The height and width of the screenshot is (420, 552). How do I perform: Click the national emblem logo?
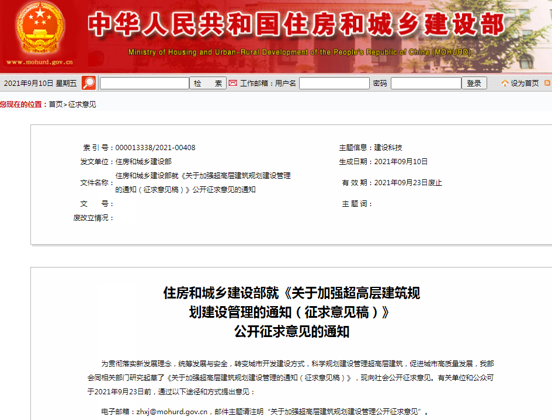[x=40, y=29]
